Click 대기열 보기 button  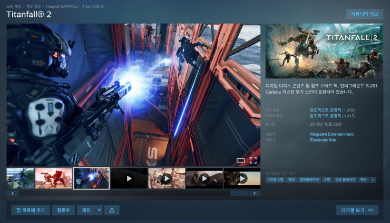pyautogui.click(x=357, y=210)
